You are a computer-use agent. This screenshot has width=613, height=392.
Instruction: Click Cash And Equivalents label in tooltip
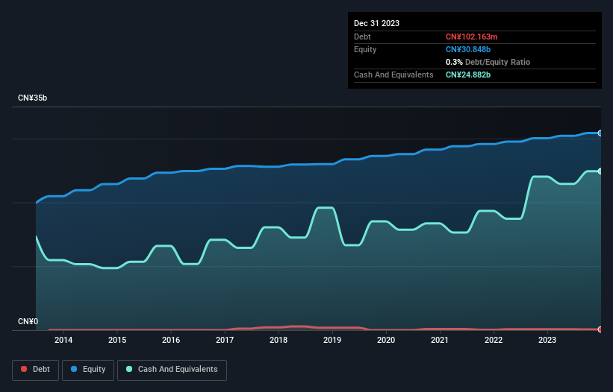pos(393,75)
